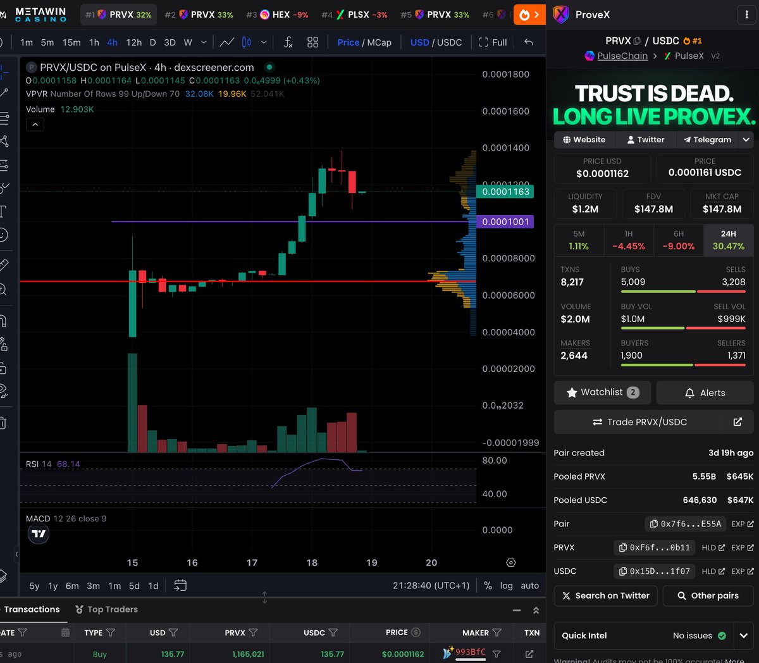
Task: Set chart date range to 5d
Action: (134, 586)
